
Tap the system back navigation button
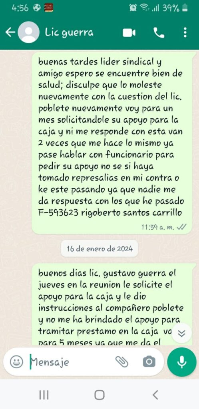point(155,395)
